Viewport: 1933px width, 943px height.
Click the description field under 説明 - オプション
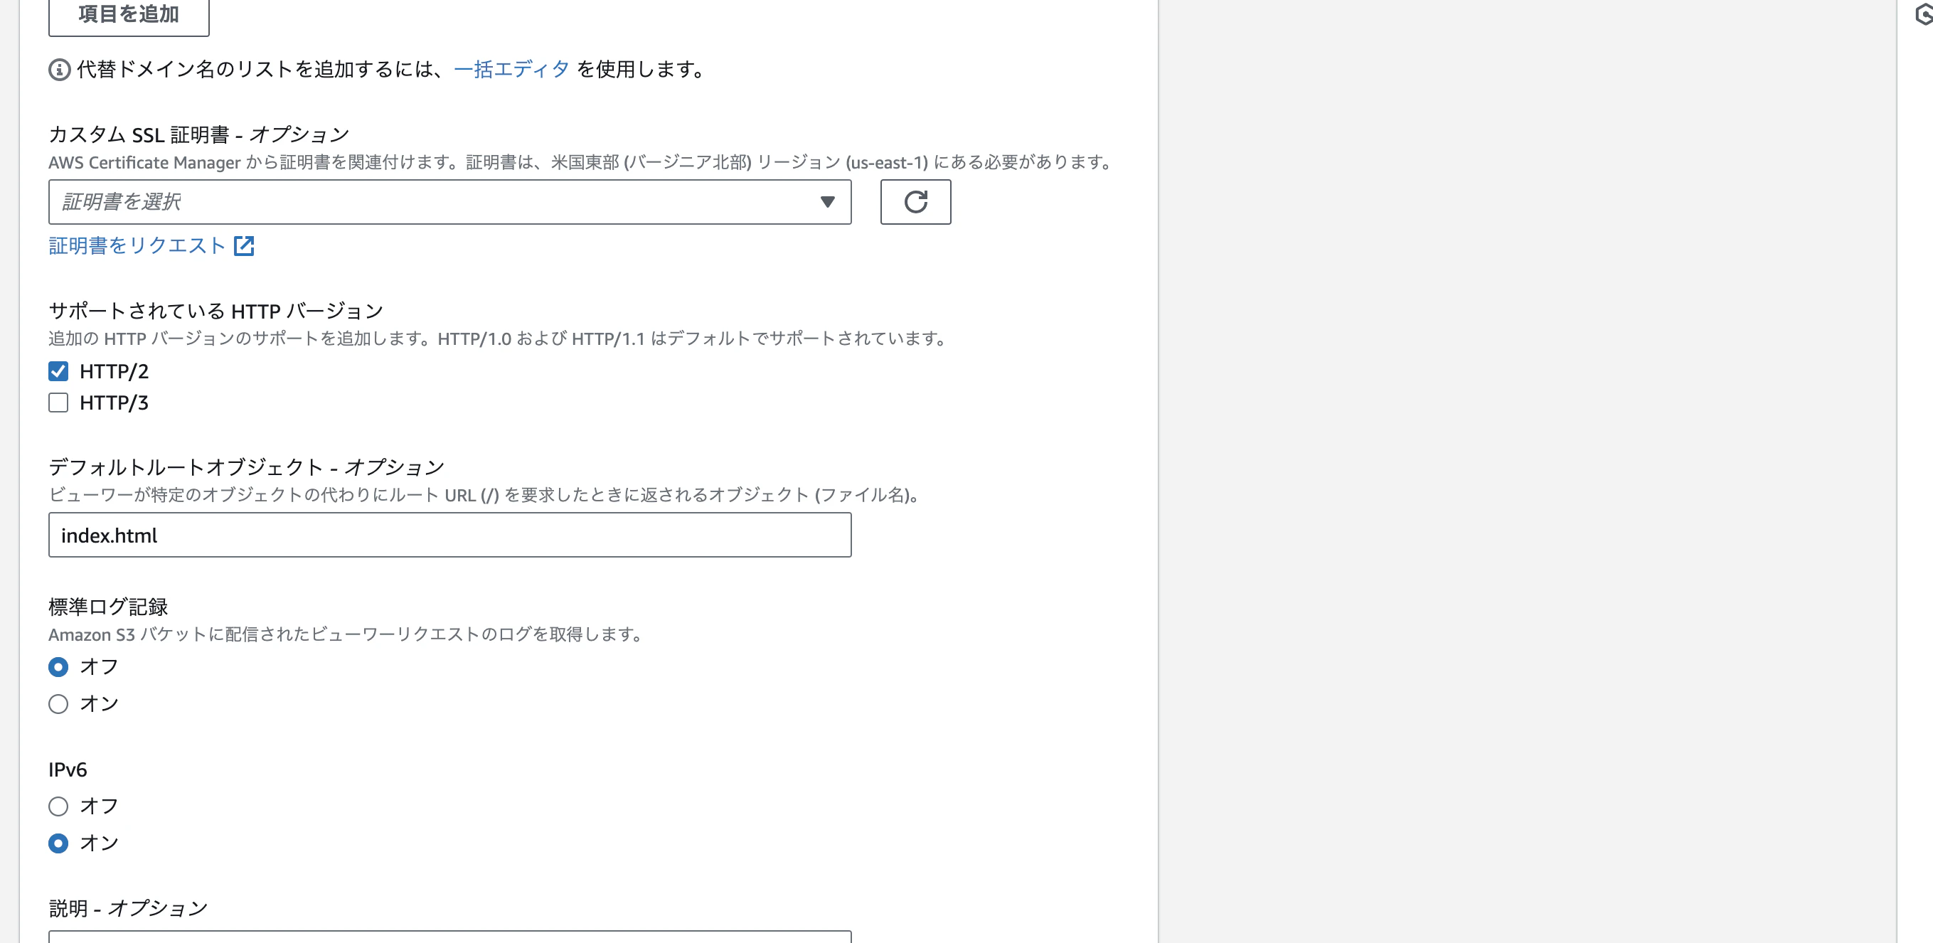[450, 938]
